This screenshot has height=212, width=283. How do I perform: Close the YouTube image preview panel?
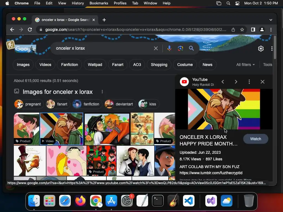[x=263, y=82]
